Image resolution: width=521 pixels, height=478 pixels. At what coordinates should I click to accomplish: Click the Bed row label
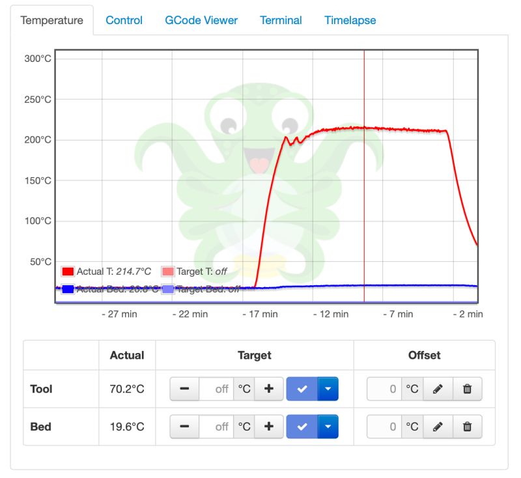(x=40, y=427)
